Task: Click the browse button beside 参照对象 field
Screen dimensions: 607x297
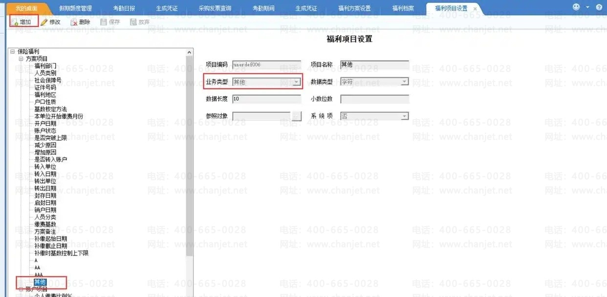Action: pos(296,116)
